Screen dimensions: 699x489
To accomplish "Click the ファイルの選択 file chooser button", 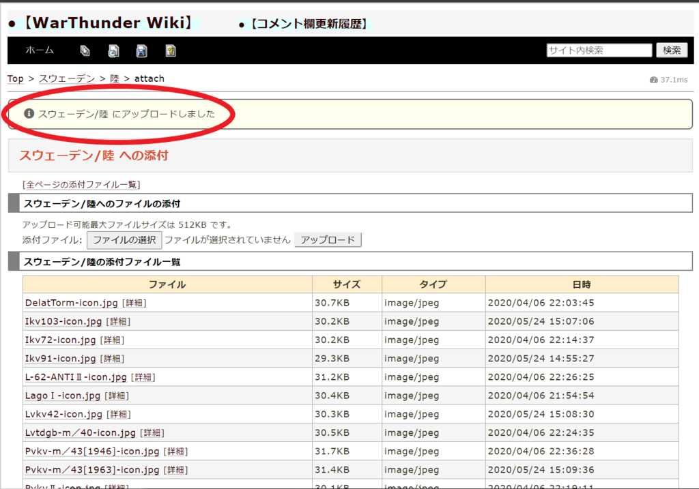I will pyautogui.click(x=124, y=240).
